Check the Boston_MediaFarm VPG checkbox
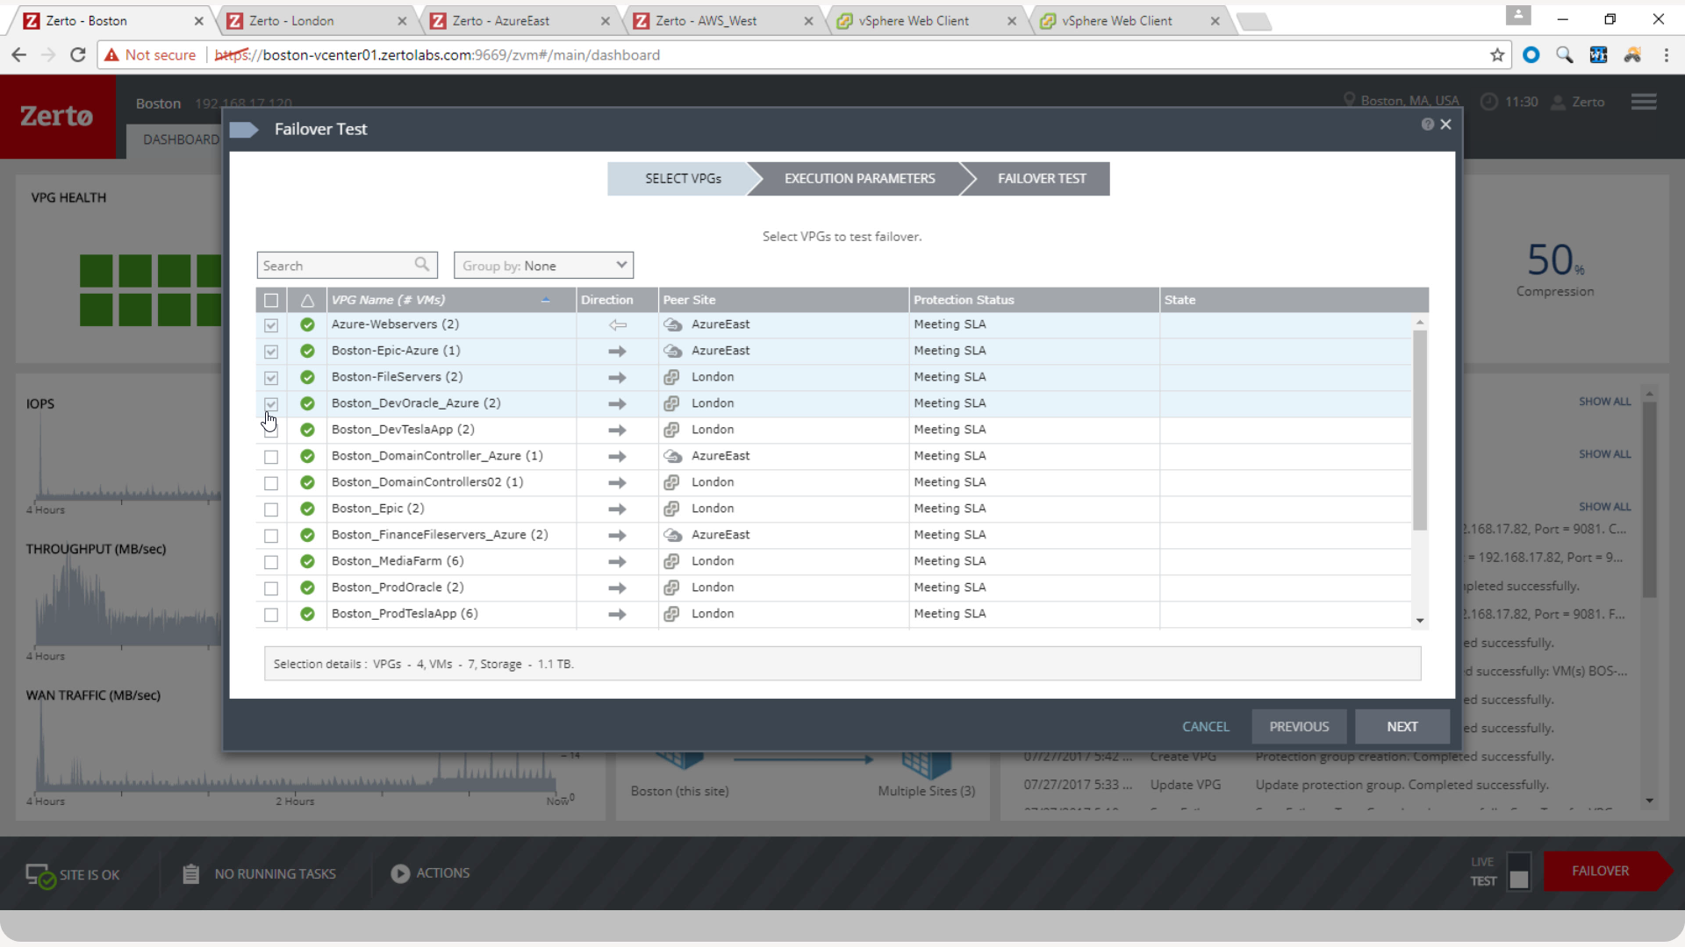1685x947 pixels. point(271,562)
